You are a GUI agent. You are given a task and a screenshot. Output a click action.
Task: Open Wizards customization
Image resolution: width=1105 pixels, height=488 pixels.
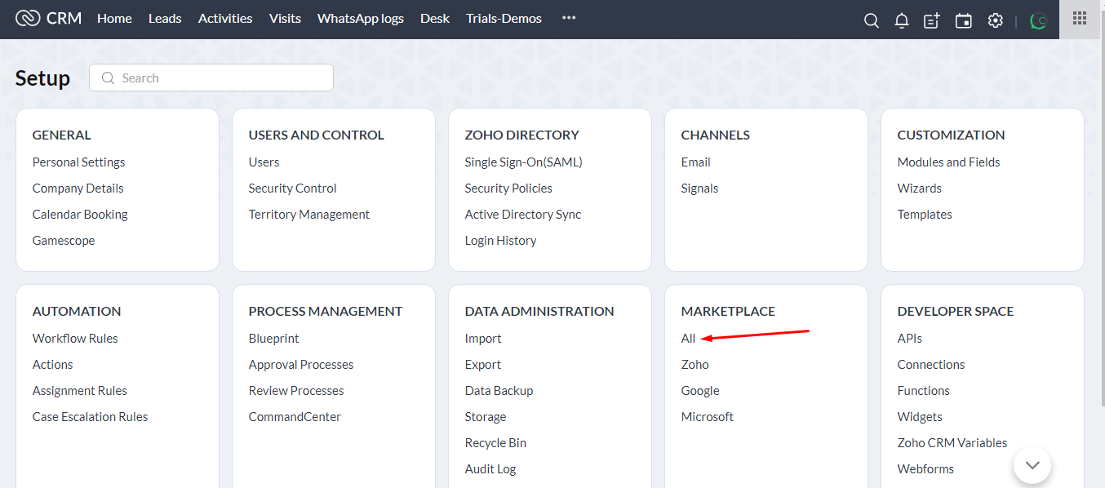pyautogui.click(x=920, y=189)
